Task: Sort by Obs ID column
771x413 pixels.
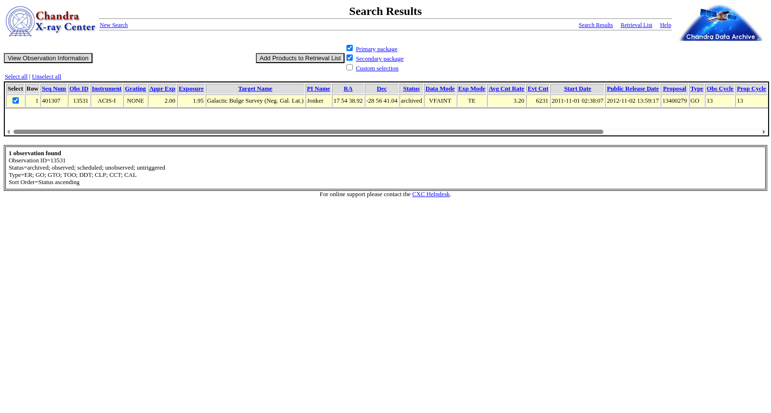Action: click(79, 89)
